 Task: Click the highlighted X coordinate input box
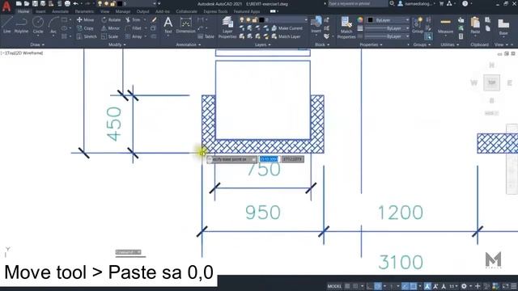(x=269, y=159)
